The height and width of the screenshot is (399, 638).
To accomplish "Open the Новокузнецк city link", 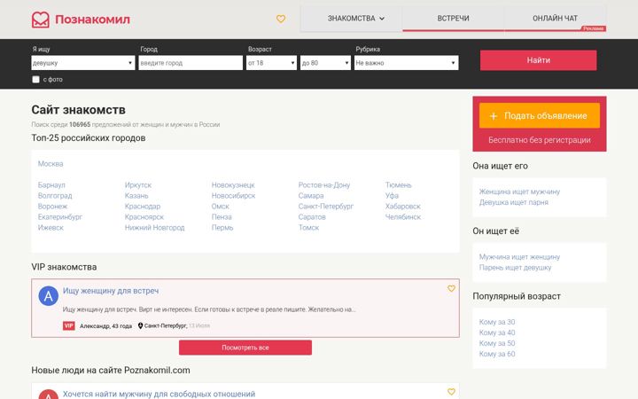I will pos(233,184).
